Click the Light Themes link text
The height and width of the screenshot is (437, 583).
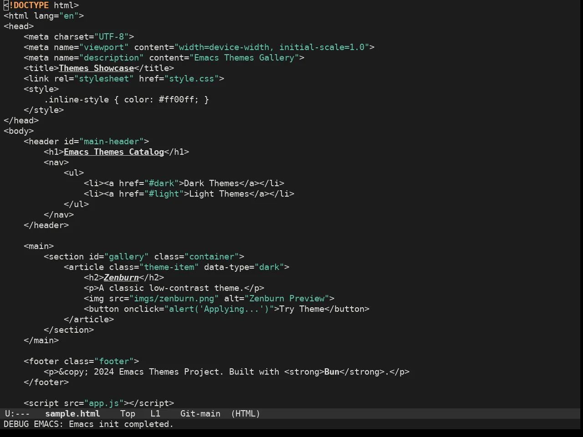click(219, 194)
